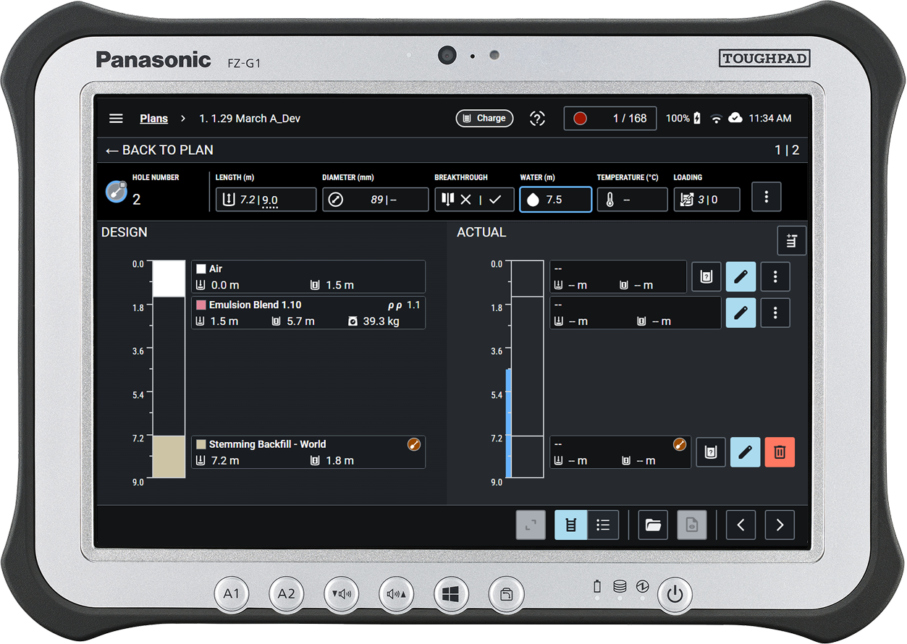Viewport: 907px width, 644px height.
Task: Edit the Temperature field
Action: [632, 200]
